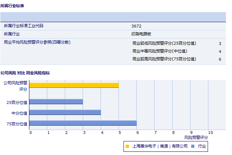Select the 上海展华电子（南通）有限公司 legend label
Screen dimensions: 232x155
point(160,146)
